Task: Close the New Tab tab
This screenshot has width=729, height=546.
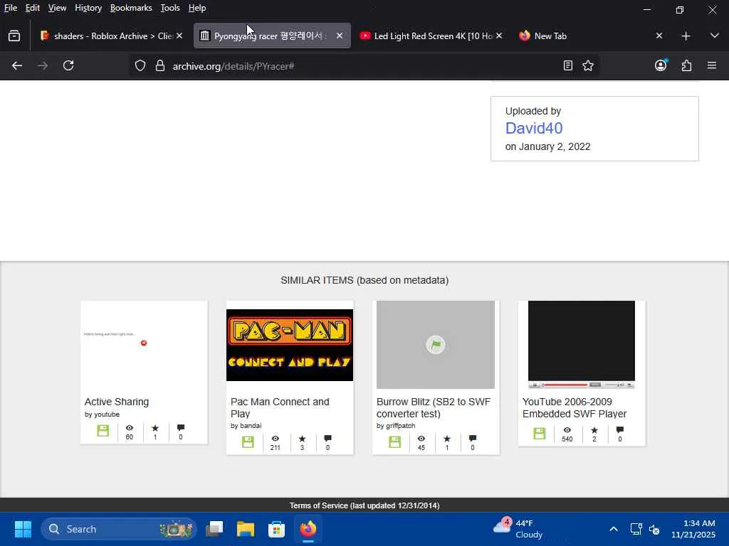Action: pos(659,36)
